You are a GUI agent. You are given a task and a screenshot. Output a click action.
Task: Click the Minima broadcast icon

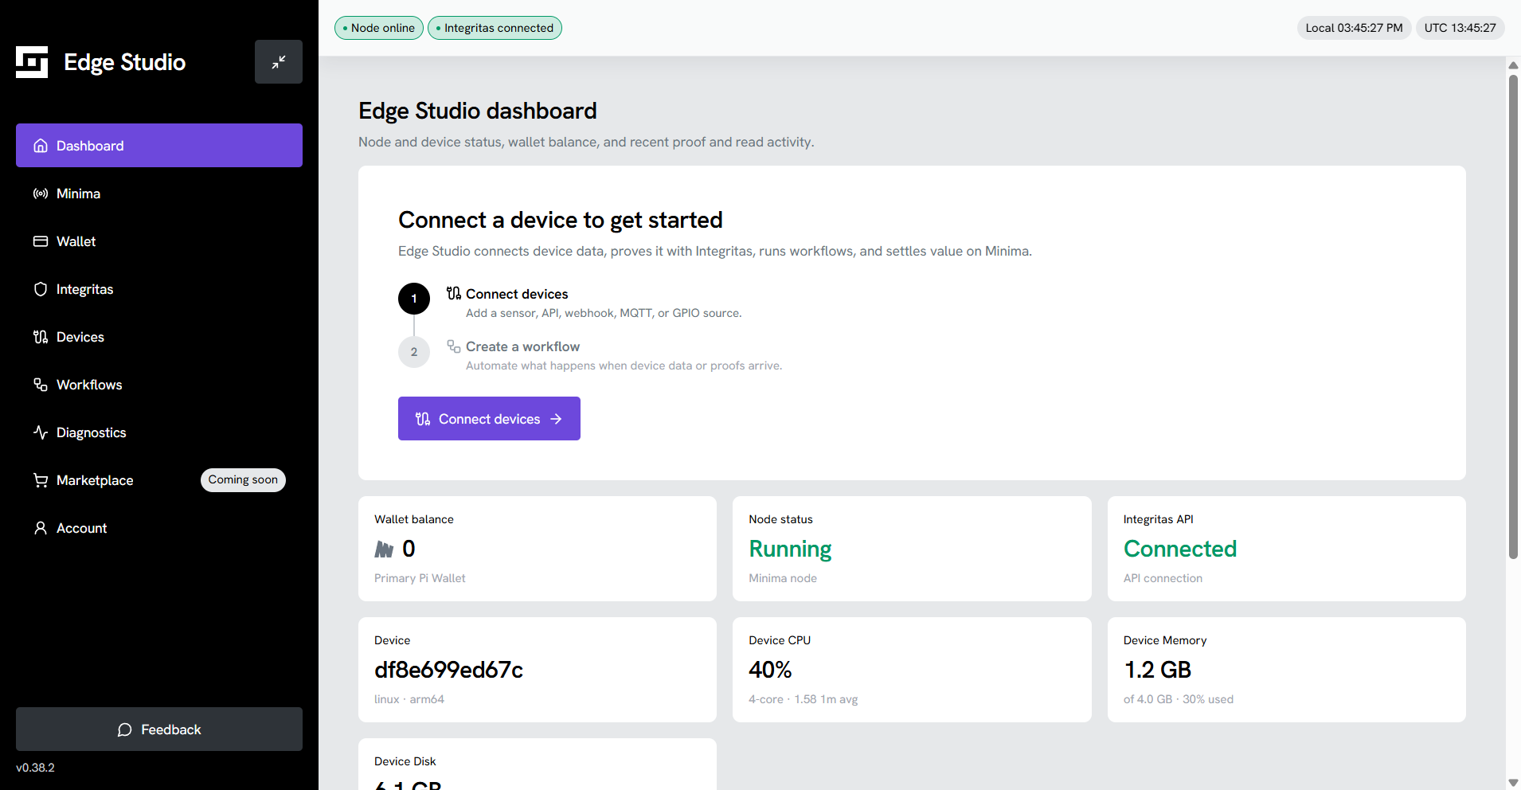point(41,194)
